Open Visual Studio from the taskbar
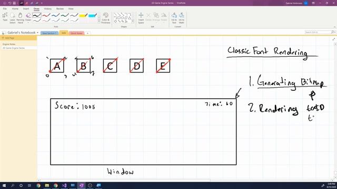The width and height of the screenshot is (337, 189). tap(64, 185)
